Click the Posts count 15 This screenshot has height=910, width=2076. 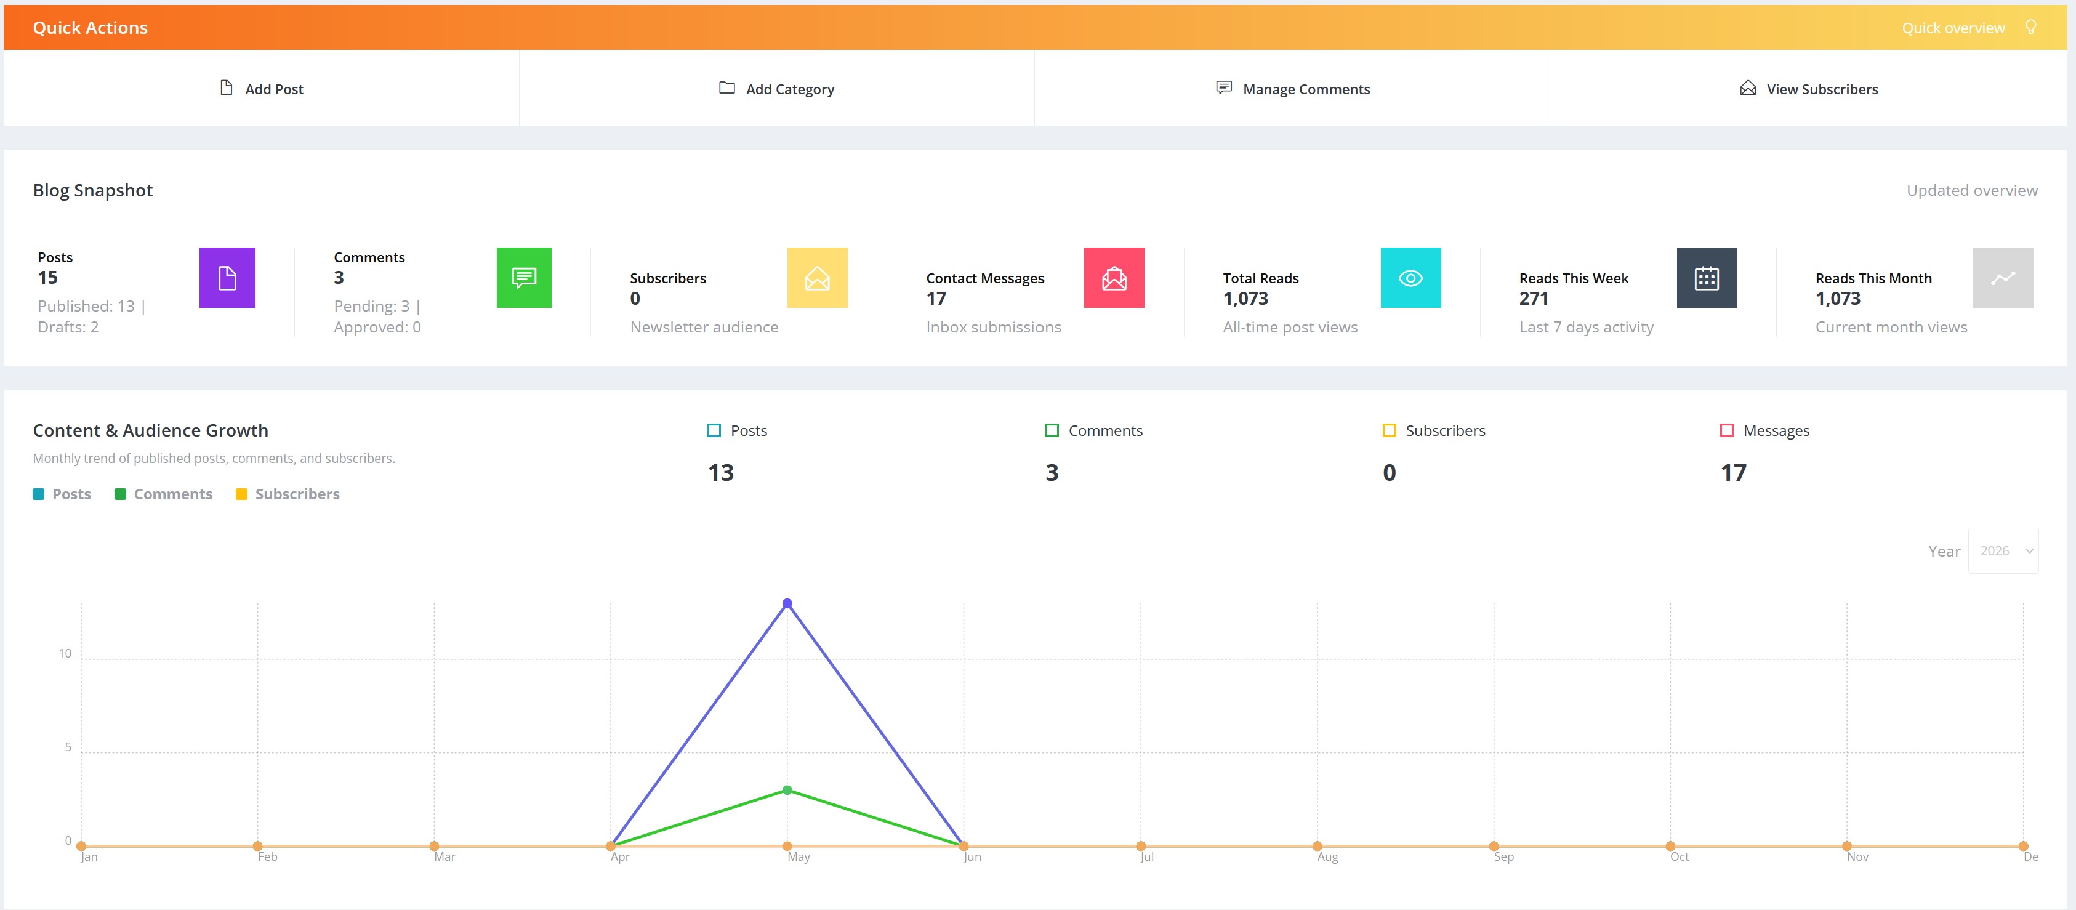[x=47, y=277]
